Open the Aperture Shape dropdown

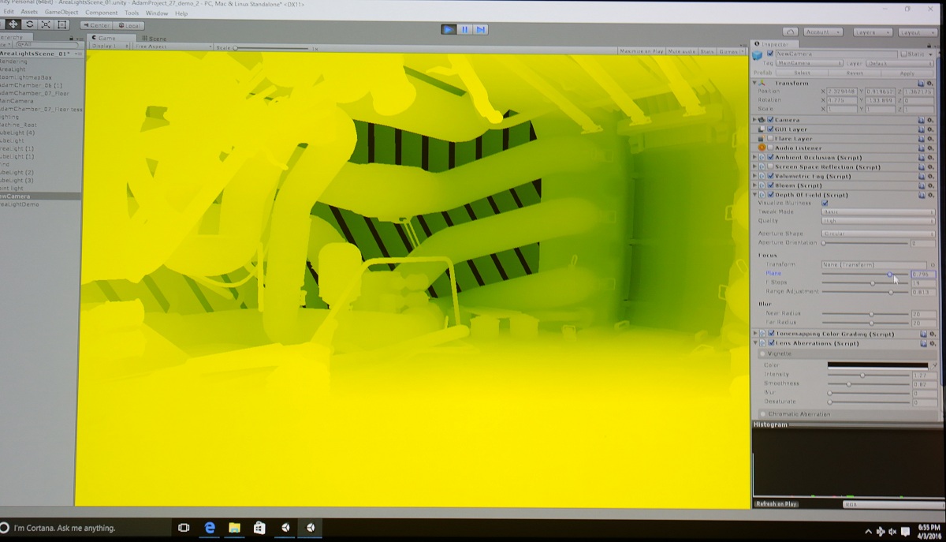(877, 234)
